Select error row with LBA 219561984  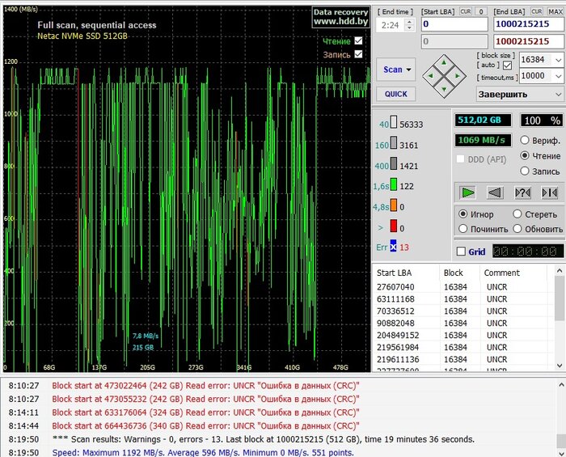(463, 347)
